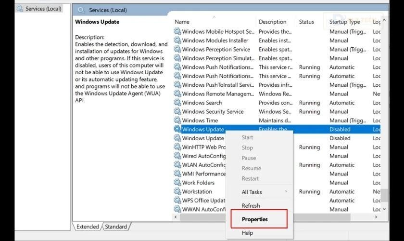Click gear icon of WMI Performance row

(x=177, y=174)
